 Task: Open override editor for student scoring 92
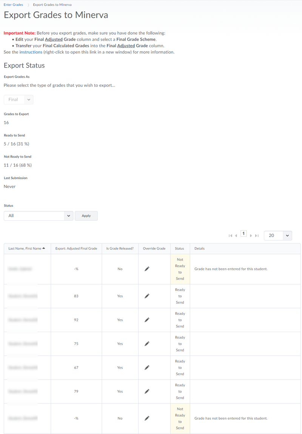point(146,320)
